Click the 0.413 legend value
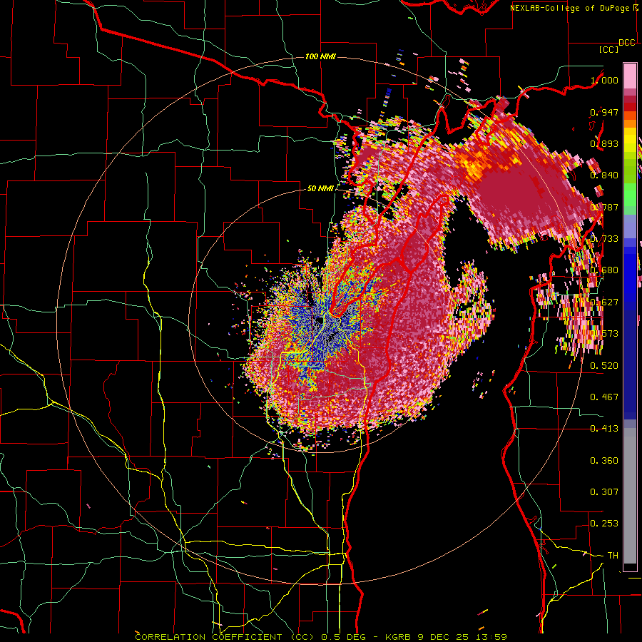 [604, 429]
